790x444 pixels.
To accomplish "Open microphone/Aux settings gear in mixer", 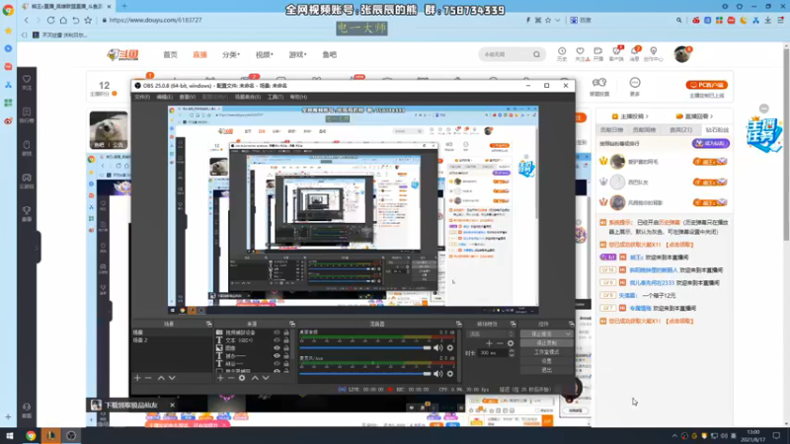I will pyautogui.click(x=450, y=374).
